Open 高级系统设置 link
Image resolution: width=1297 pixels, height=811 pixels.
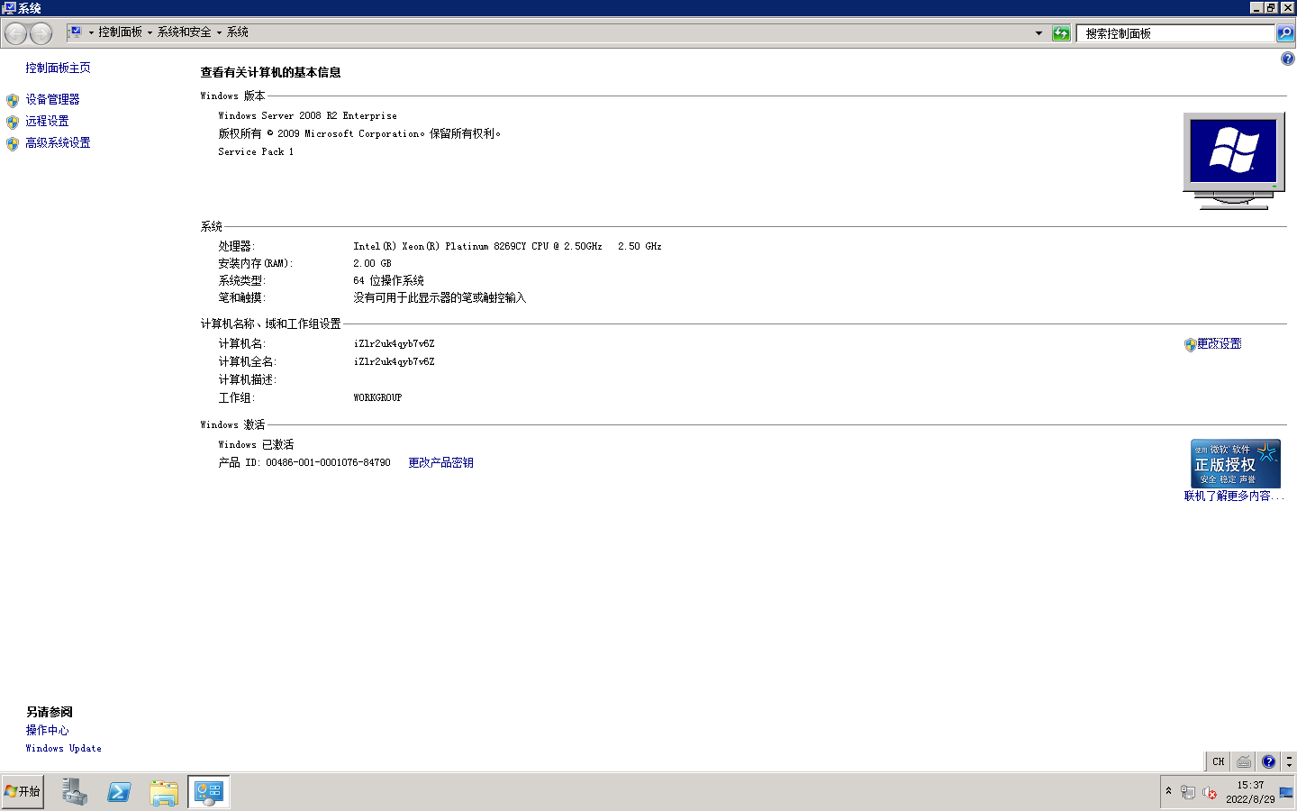click(58, 142)
